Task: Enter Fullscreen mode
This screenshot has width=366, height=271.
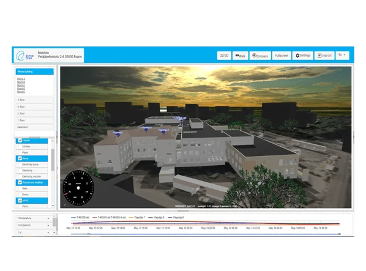Action: 282,56
